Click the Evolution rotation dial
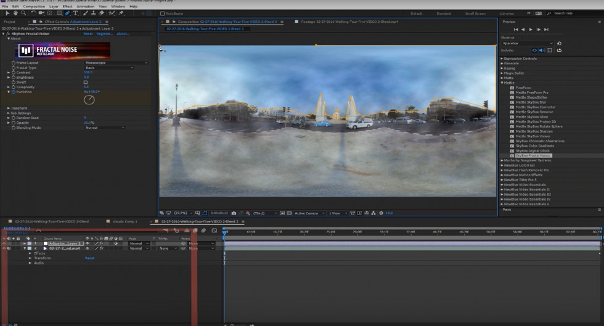This screenshot has height=326, width=604. (x=90, y=99)
